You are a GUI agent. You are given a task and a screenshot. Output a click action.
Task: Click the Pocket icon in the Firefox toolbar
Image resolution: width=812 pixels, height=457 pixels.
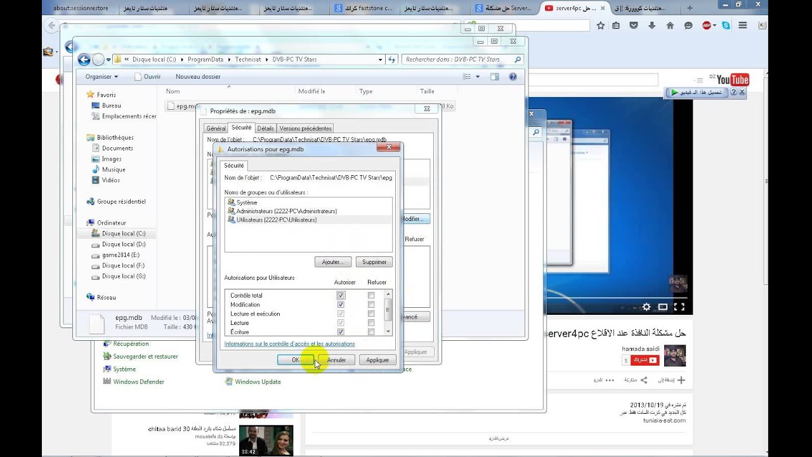click(633, 25)
